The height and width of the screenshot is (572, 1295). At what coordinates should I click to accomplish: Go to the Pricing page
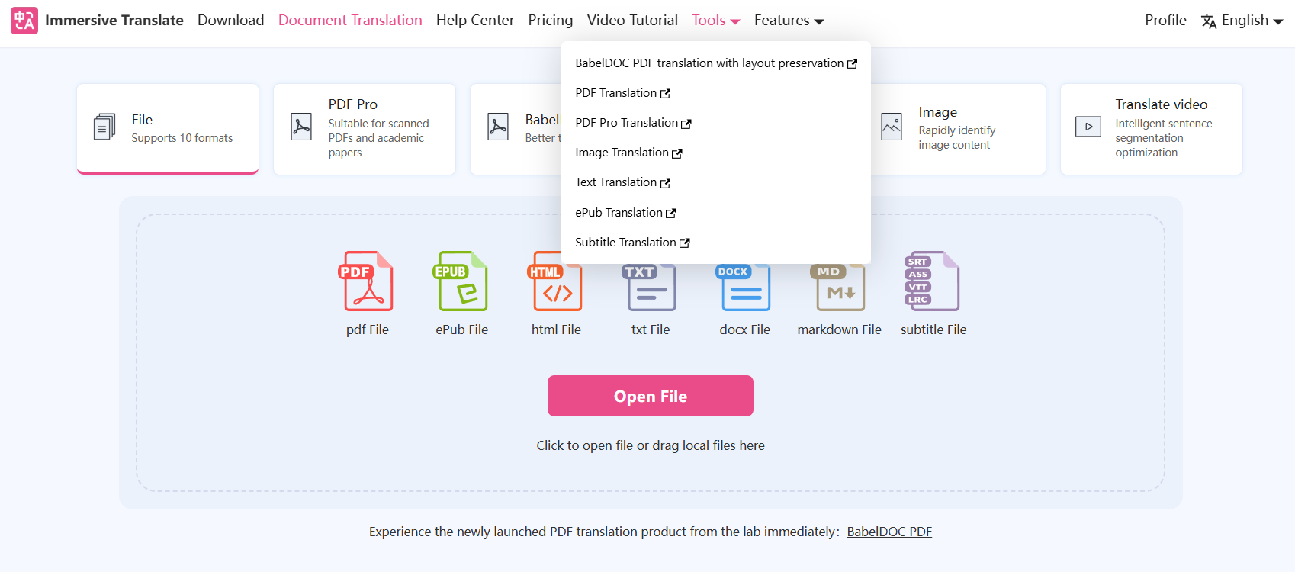pyautogui.click(x=550, y=21)
